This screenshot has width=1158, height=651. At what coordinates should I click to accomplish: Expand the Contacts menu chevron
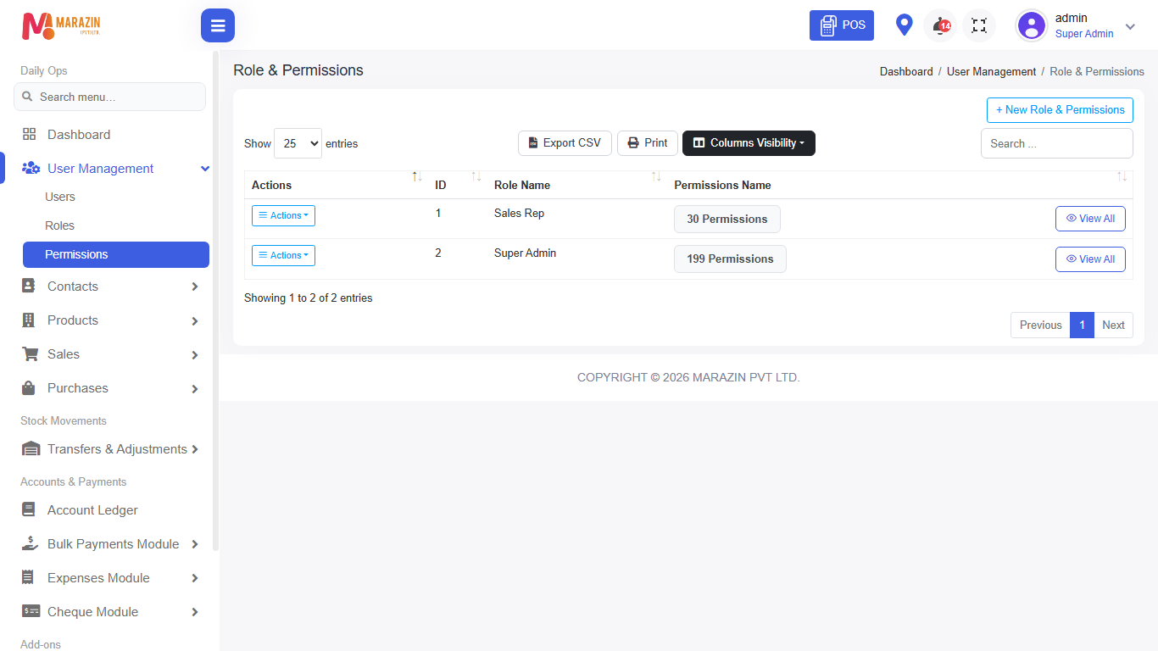click(x=195, y=287)
